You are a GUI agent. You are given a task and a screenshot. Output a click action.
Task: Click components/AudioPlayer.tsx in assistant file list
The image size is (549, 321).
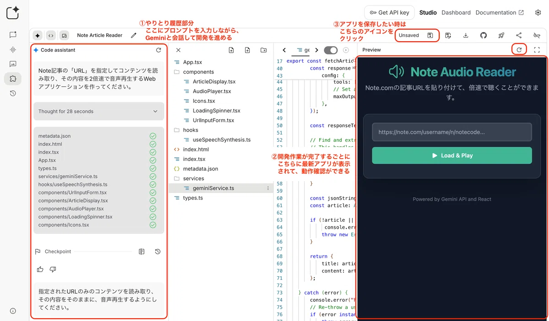click(x=71, y=209)
